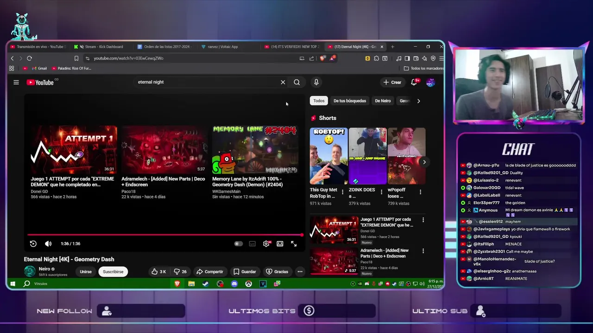Switch to "IT'S VERIFIED!!! NEW TOP" tab

(x=291, y=47)
